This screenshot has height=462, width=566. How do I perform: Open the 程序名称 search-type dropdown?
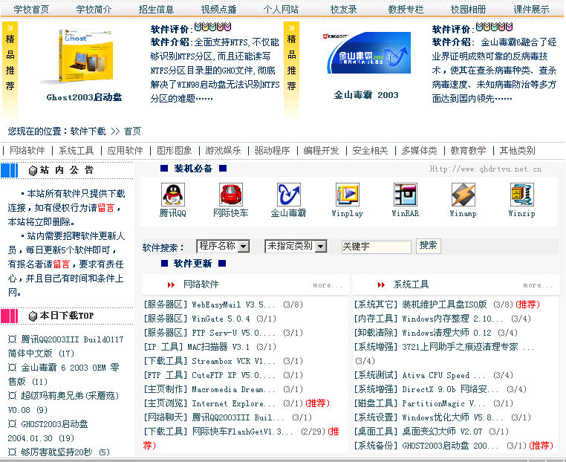tap(223, 246)
